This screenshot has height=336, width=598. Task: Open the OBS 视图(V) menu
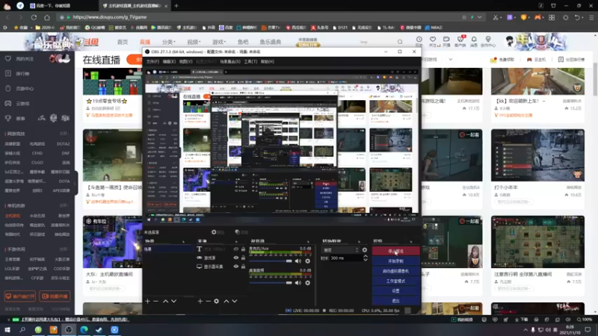coord(185,61)
